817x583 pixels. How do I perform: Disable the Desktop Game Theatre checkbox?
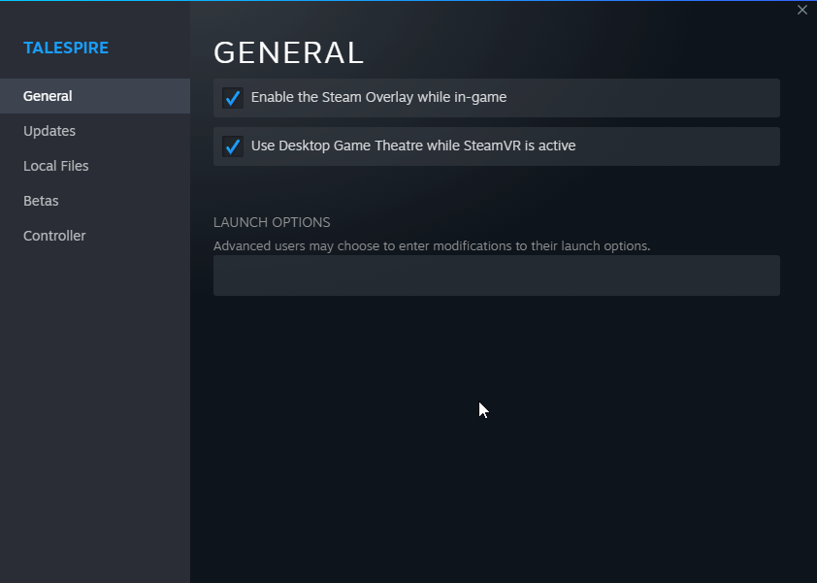click(x=232, y=146)
